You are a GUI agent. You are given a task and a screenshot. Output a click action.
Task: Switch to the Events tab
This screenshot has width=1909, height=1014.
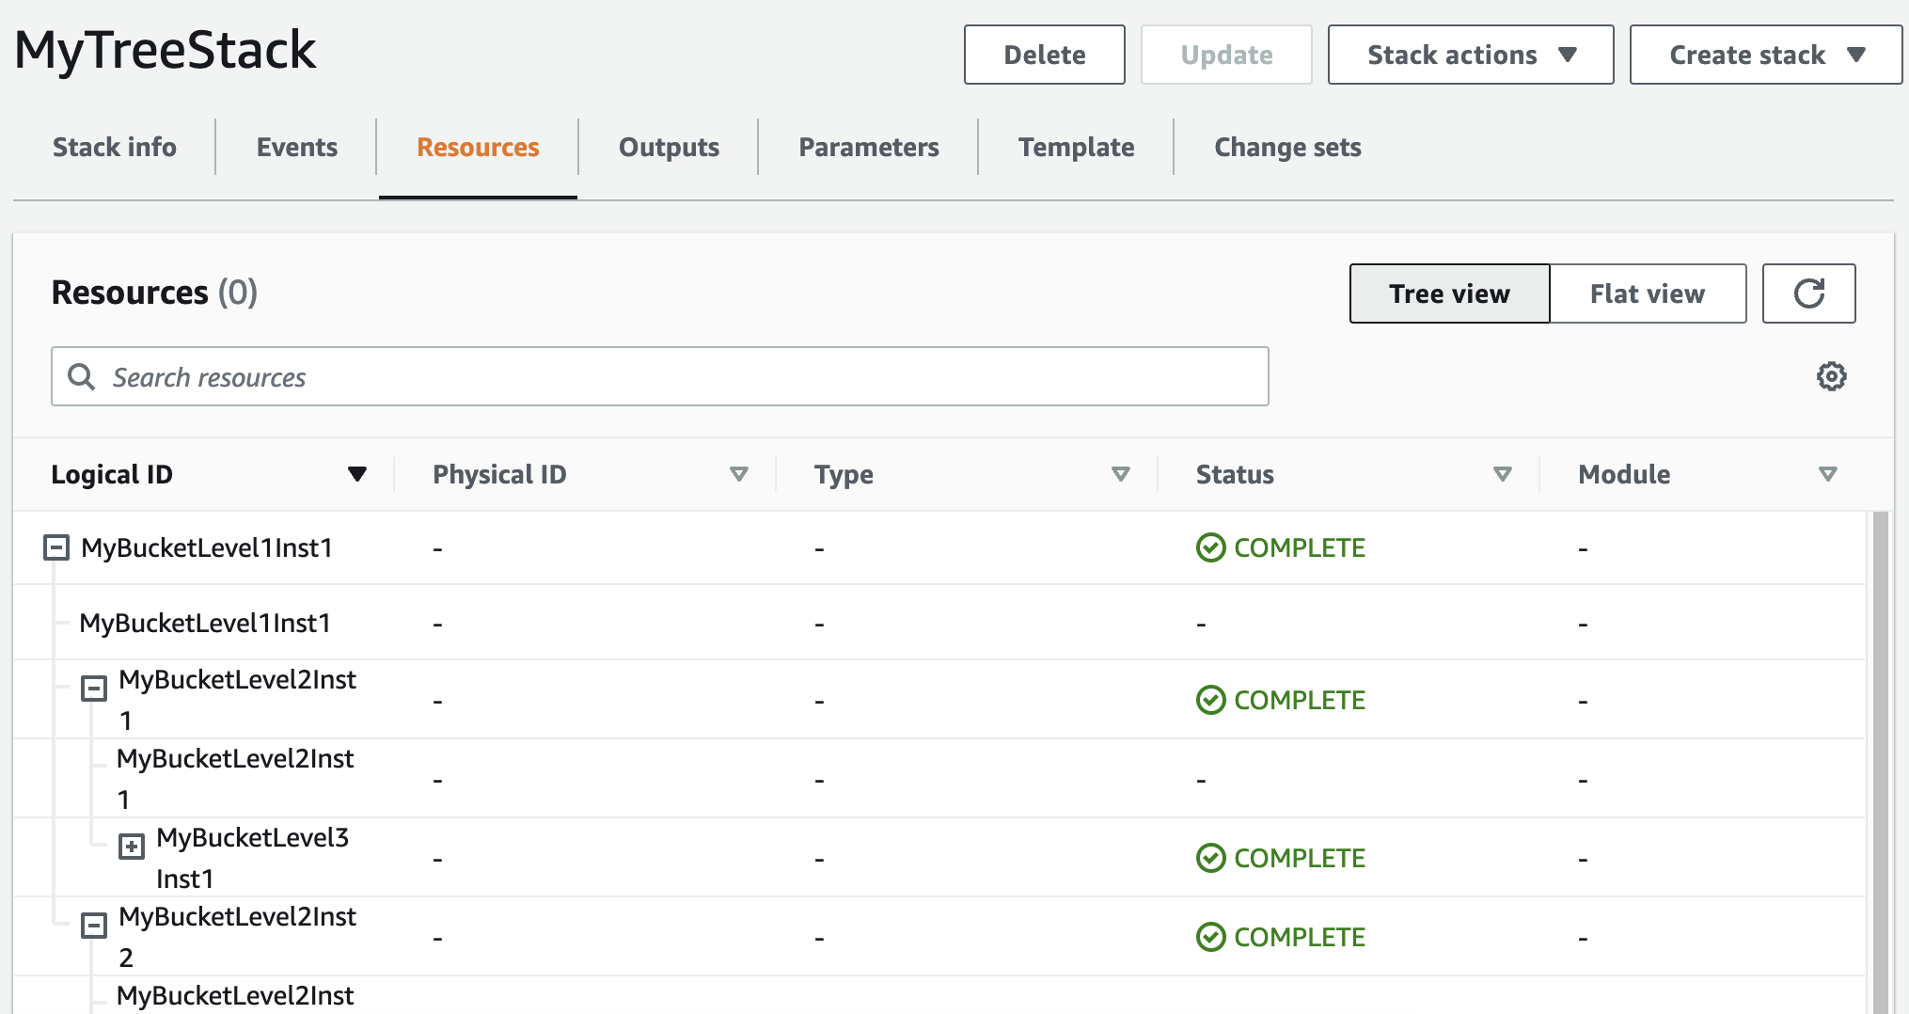(x=296, y=147)
